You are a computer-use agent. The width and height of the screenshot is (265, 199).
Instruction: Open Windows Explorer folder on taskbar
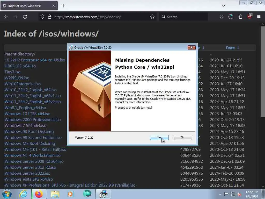55,194
